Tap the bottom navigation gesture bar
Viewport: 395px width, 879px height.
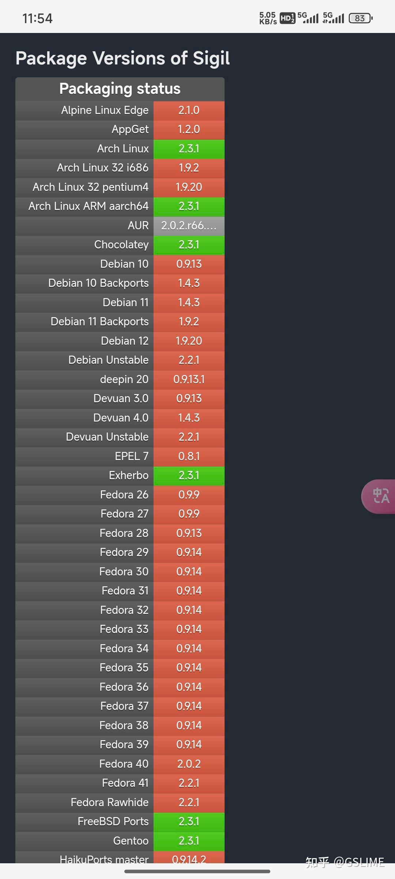[197, 871]
